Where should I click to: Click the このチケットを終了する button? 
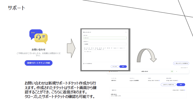click(x=168, y=85)
